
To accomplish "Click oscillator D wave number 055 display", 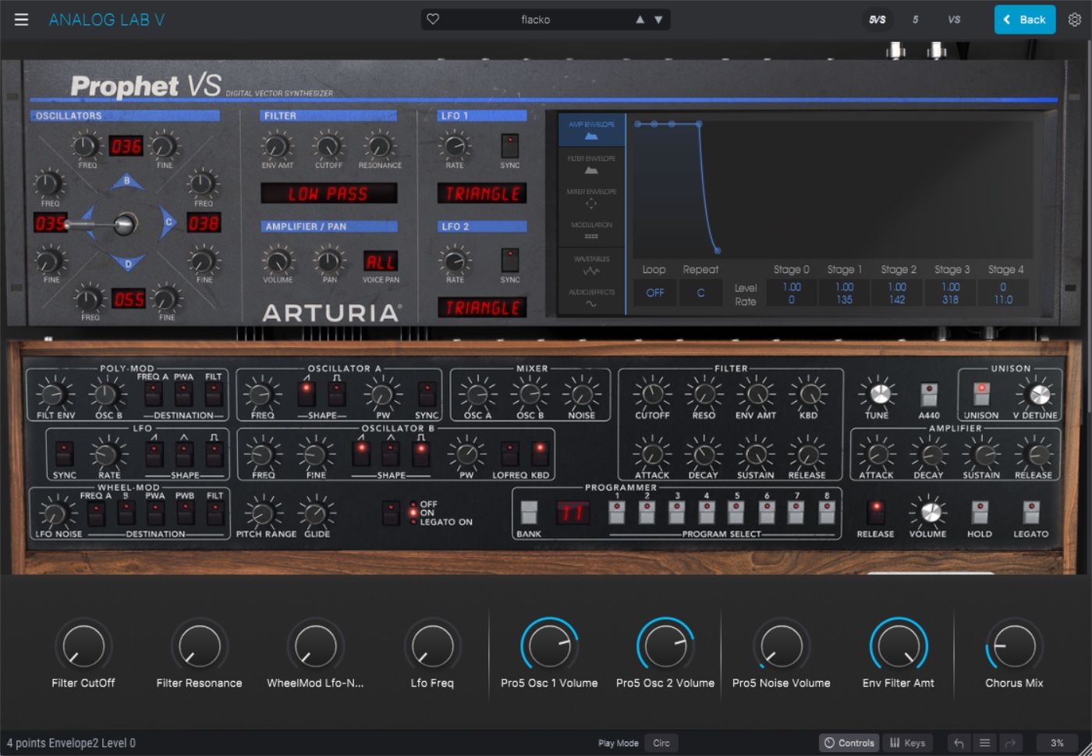I will 129,299.
